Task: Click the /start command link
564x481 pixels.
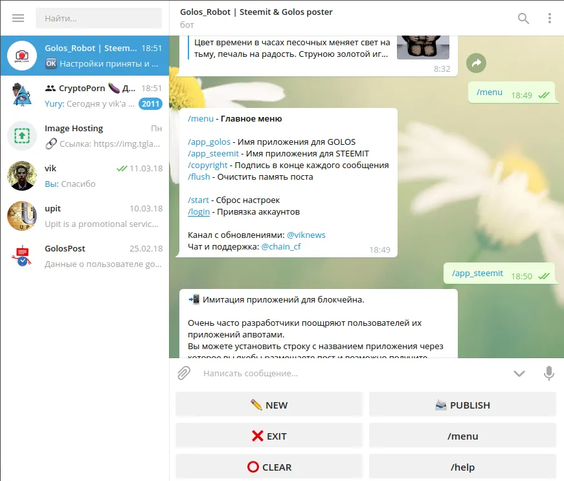Action: coord(198,200)
